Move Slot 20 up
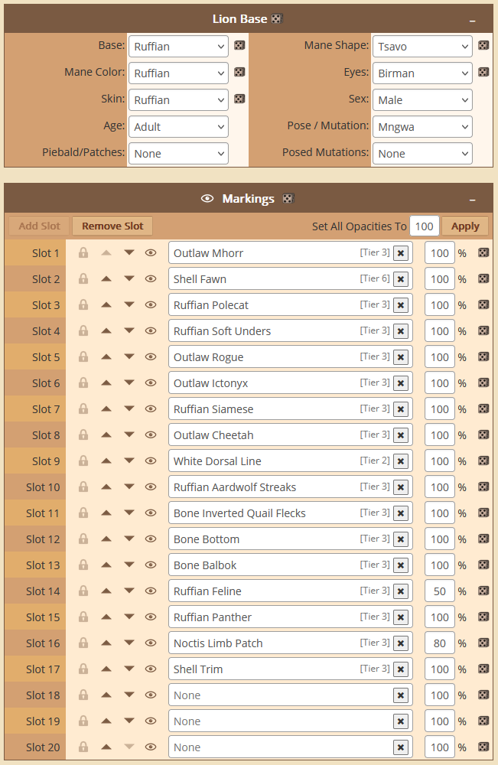This screenshot has height=765, width=498. point(106,747)
